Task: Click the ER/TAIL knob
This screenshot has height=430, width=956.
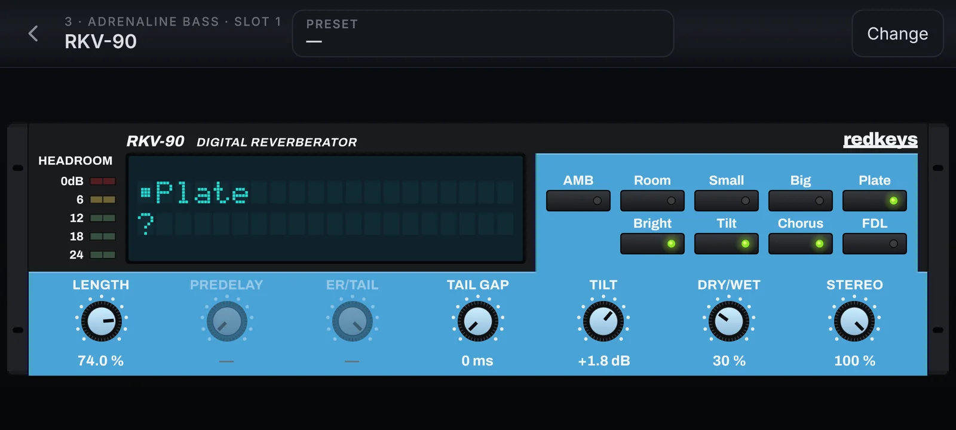Action: click(x=352, y=321)
